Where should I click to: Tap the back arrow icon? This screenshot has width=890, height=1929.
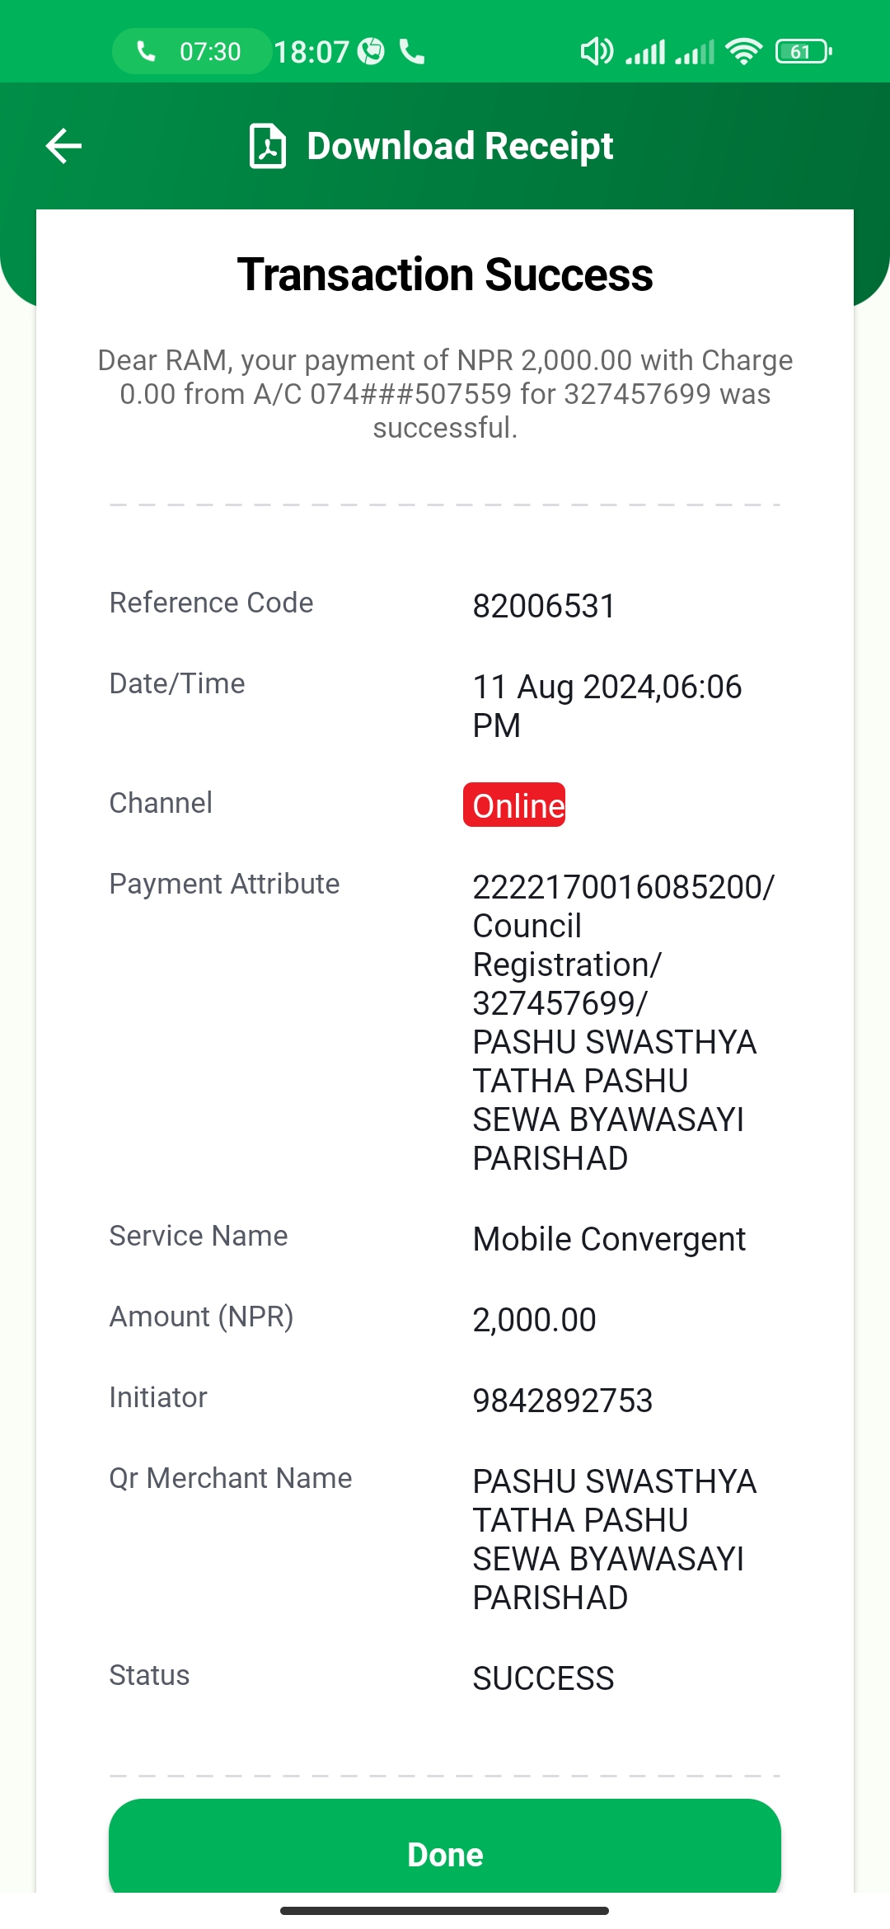[x=63, y=146]
